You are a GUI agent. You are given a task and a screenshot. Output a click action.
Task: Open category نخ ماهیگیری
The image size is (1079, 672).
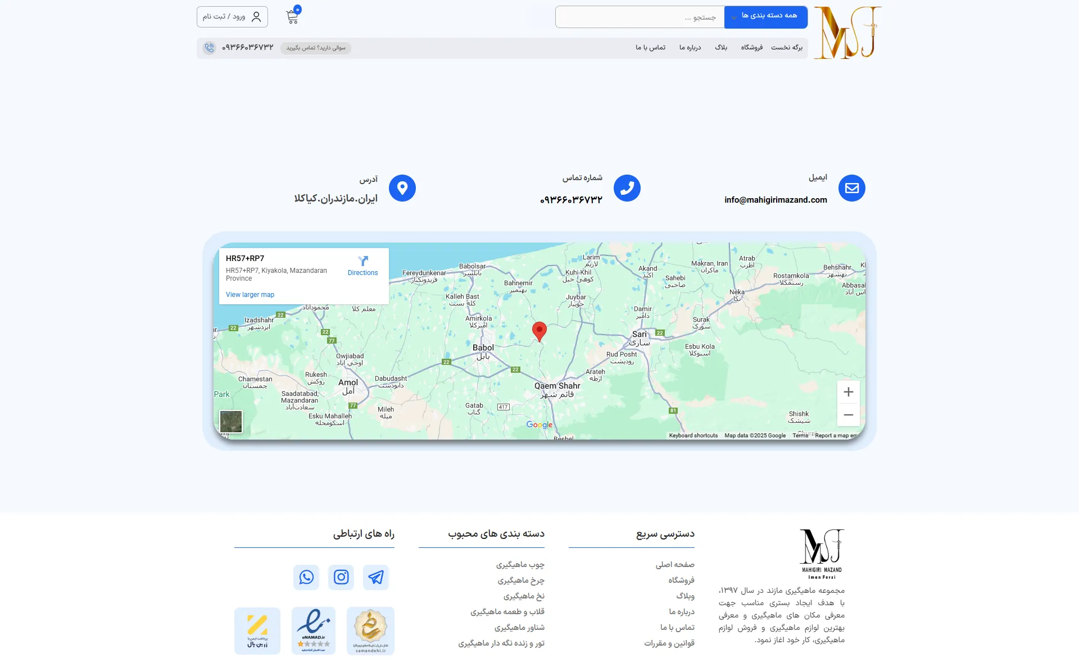[x=524, y=596]
